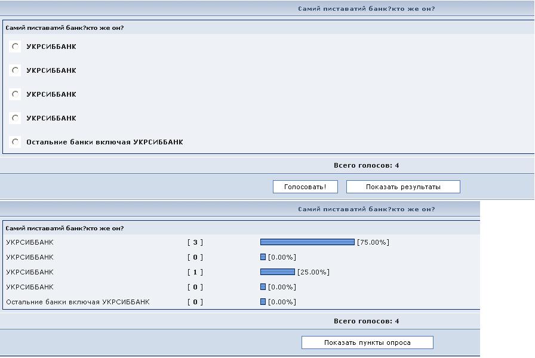Choose the third УКРСИББАНК radio option
The image size is (535, 358).
15,94
